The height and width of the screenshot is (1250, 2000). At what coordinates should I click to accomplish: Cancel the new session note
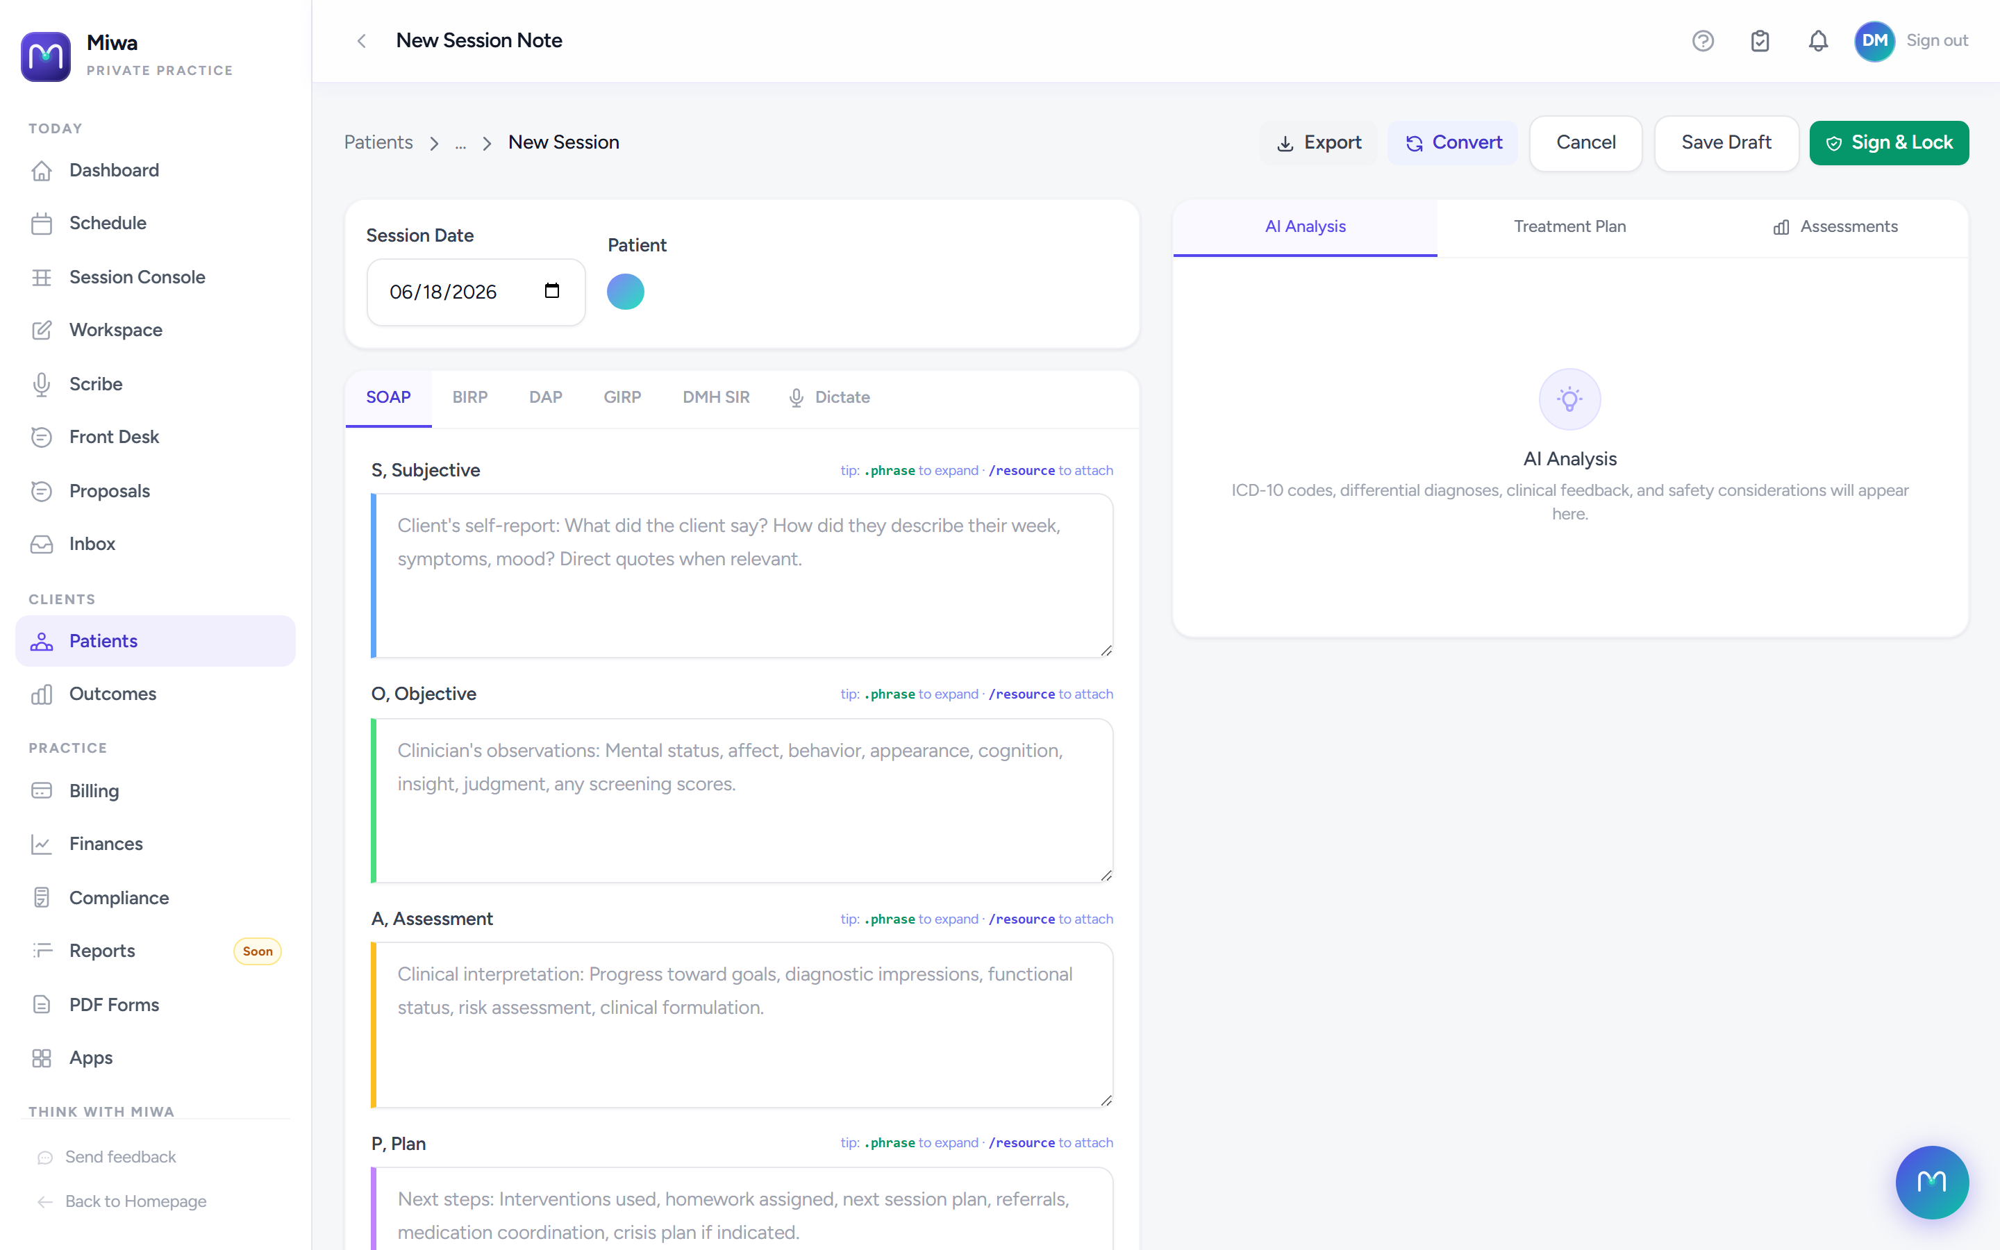(x=1585, y=143)
